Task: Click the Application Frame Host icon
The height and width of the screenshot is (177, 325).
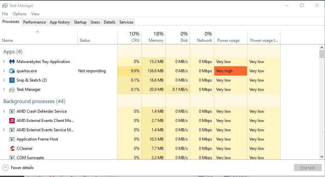Action: coord(12,139)
